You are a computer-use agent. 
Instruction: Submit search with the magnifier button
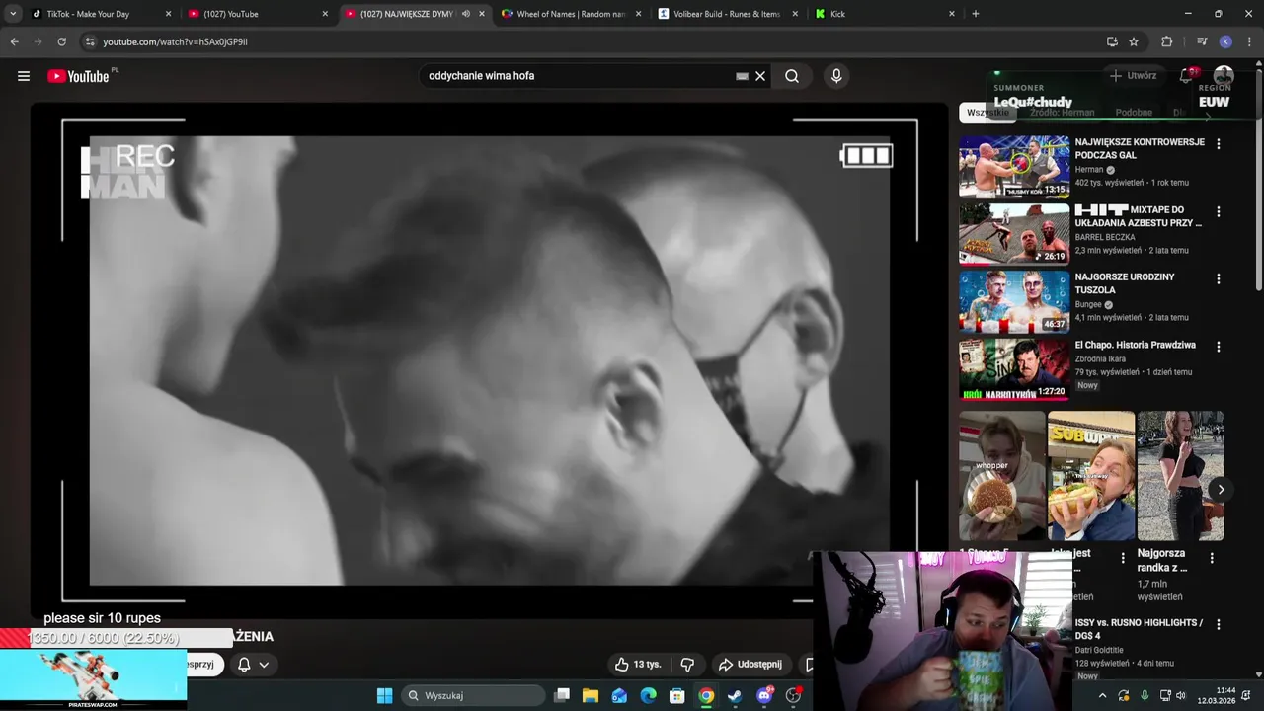pyautogui.click(x=792, y=76)
